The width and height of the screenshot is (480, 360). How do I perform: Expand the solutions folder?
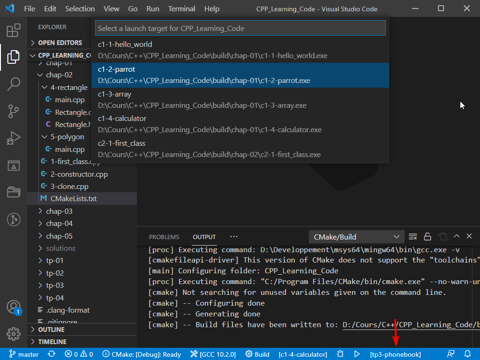(x=82, y=248)
